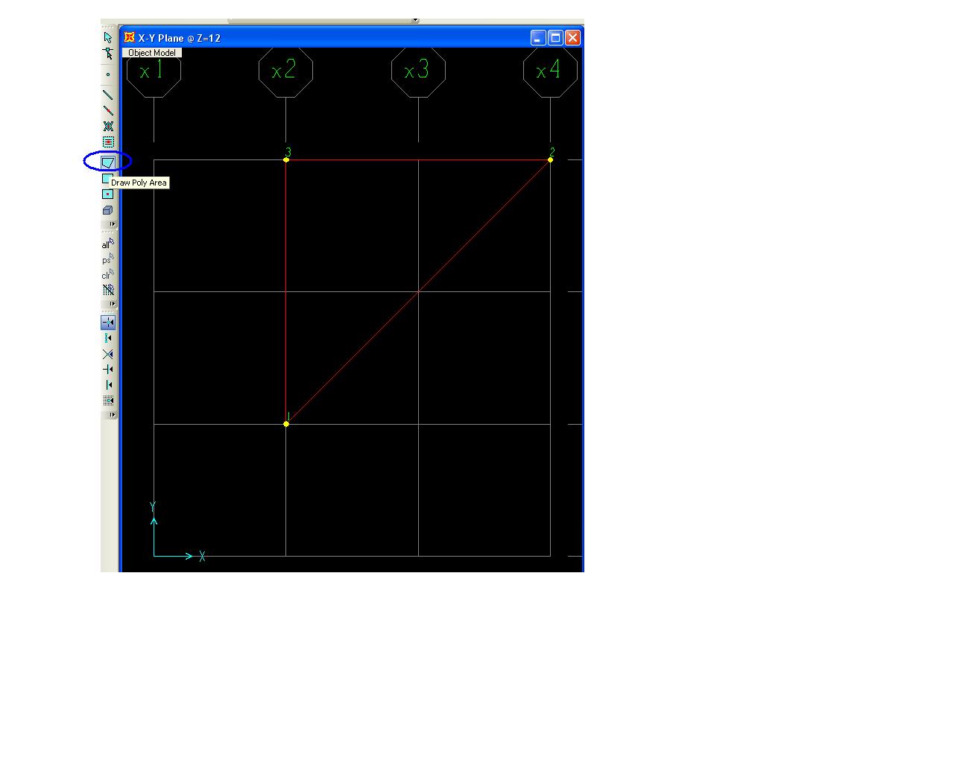
Task: Click the x2 grid line bubble
Action: [285, 71]
